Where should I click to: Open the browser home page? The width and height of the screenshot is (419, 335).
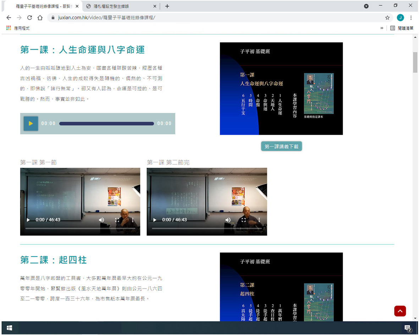coord(40,18)
